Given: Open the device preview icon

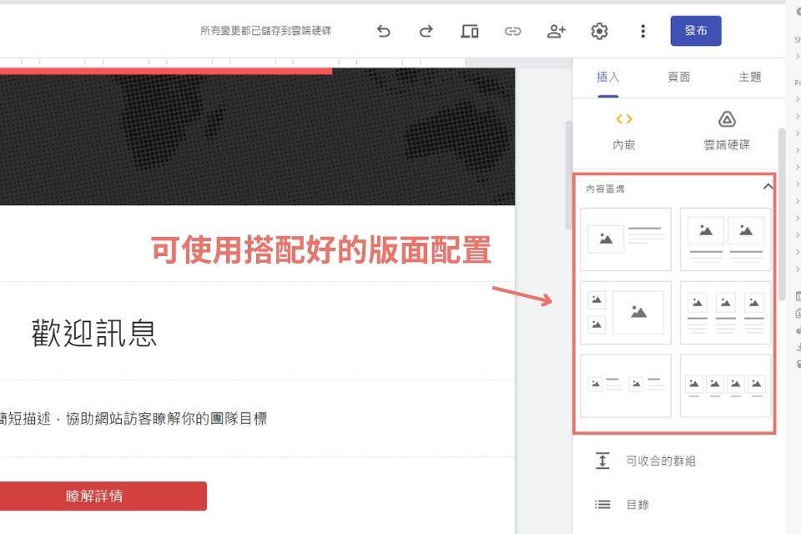Looking at the screenshot, I should (469, 31).
